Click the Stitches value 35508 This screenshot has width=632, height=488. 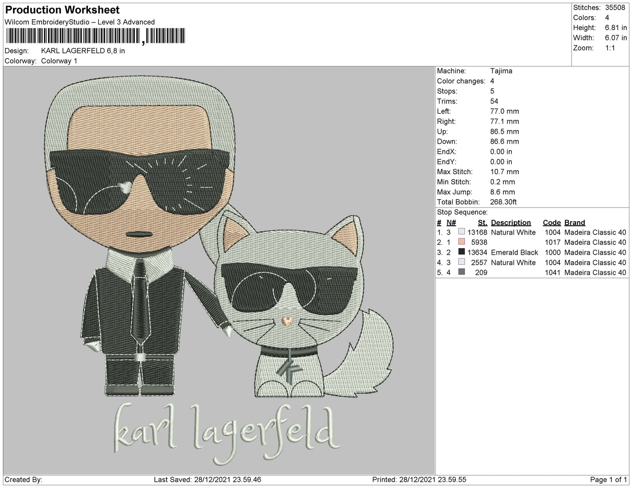point(615,8)
